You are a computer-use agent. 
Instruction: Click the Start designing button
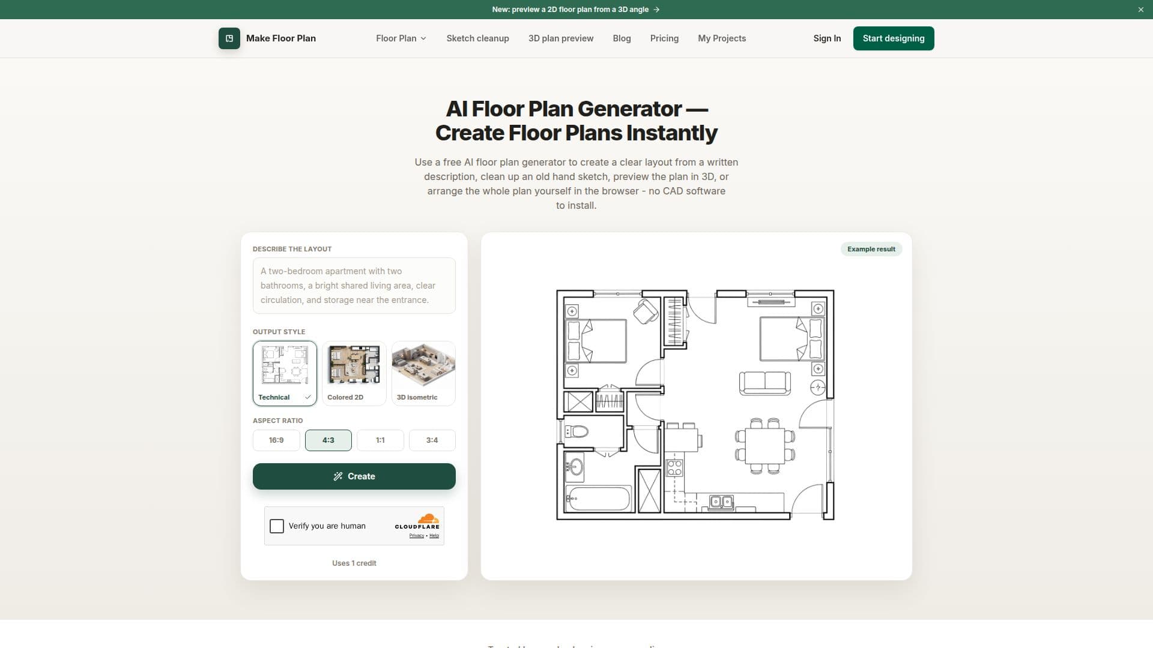click(x=894, y=38)
